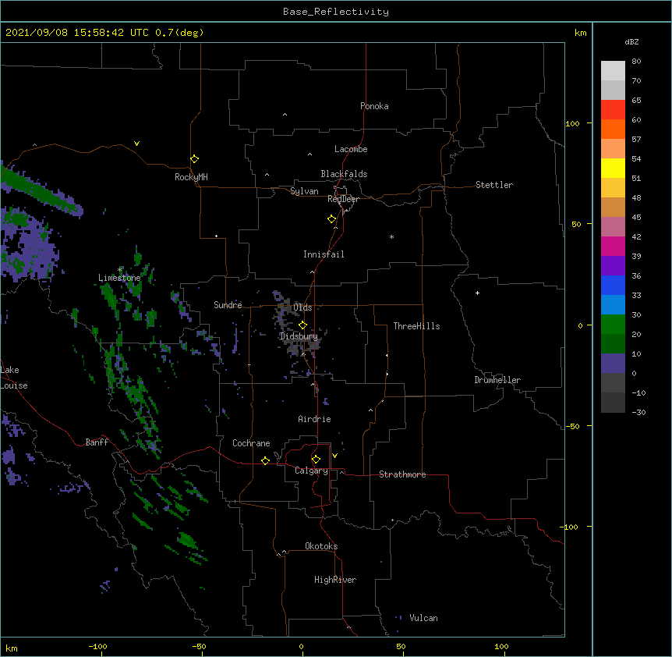Click the 45 value in the dBZ legend

tap(636, 218)
